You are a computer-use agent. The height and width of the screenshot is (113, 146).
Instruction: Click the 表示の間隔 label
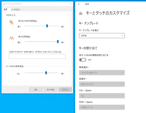(x=24, y=37)
